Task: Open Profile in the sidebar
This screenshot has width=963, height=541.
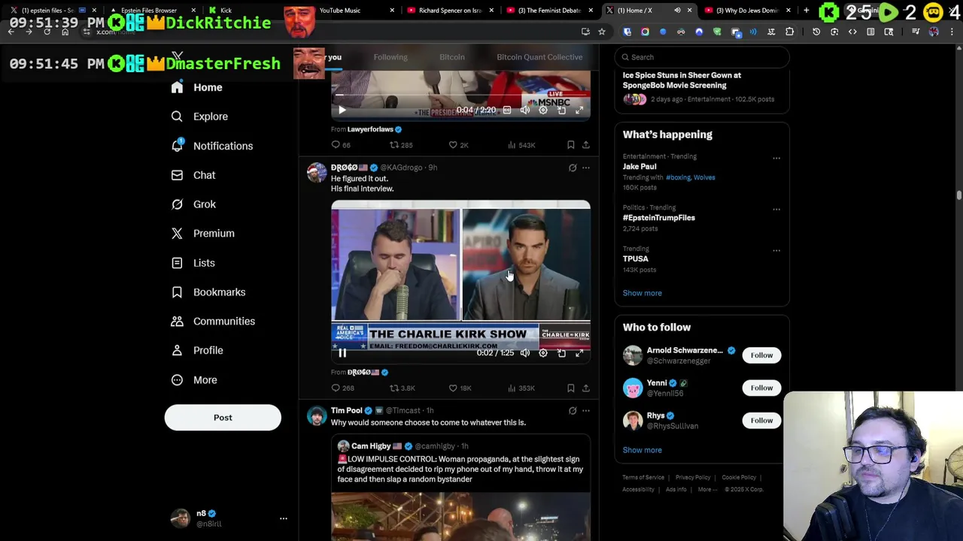Action: point(197,350)
